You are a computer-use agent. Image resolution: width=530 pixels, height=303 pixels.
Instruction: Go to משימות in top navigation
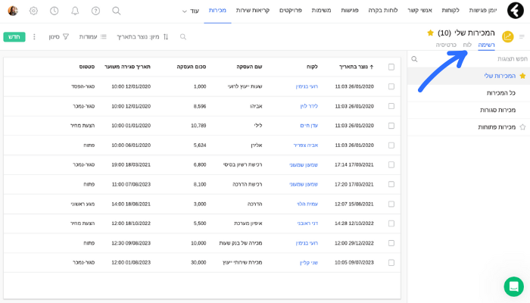[x=321, y=10]
